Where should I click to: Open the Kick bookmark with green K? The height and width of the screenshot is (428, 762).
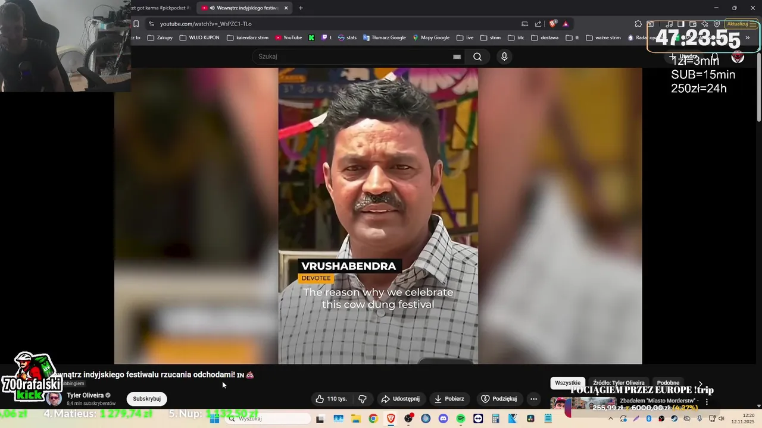tap(311, 37)
